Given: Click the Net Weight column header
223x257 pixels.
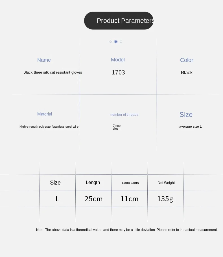Looking at the screenshot, I should coord(166,183).
